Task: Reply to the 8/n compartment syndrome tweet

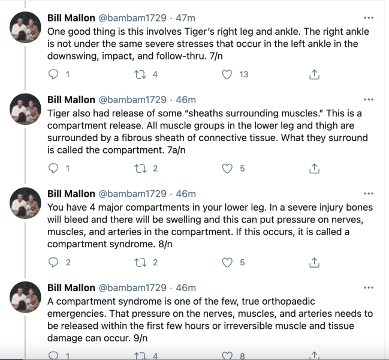Action: [x=54, y=262]
